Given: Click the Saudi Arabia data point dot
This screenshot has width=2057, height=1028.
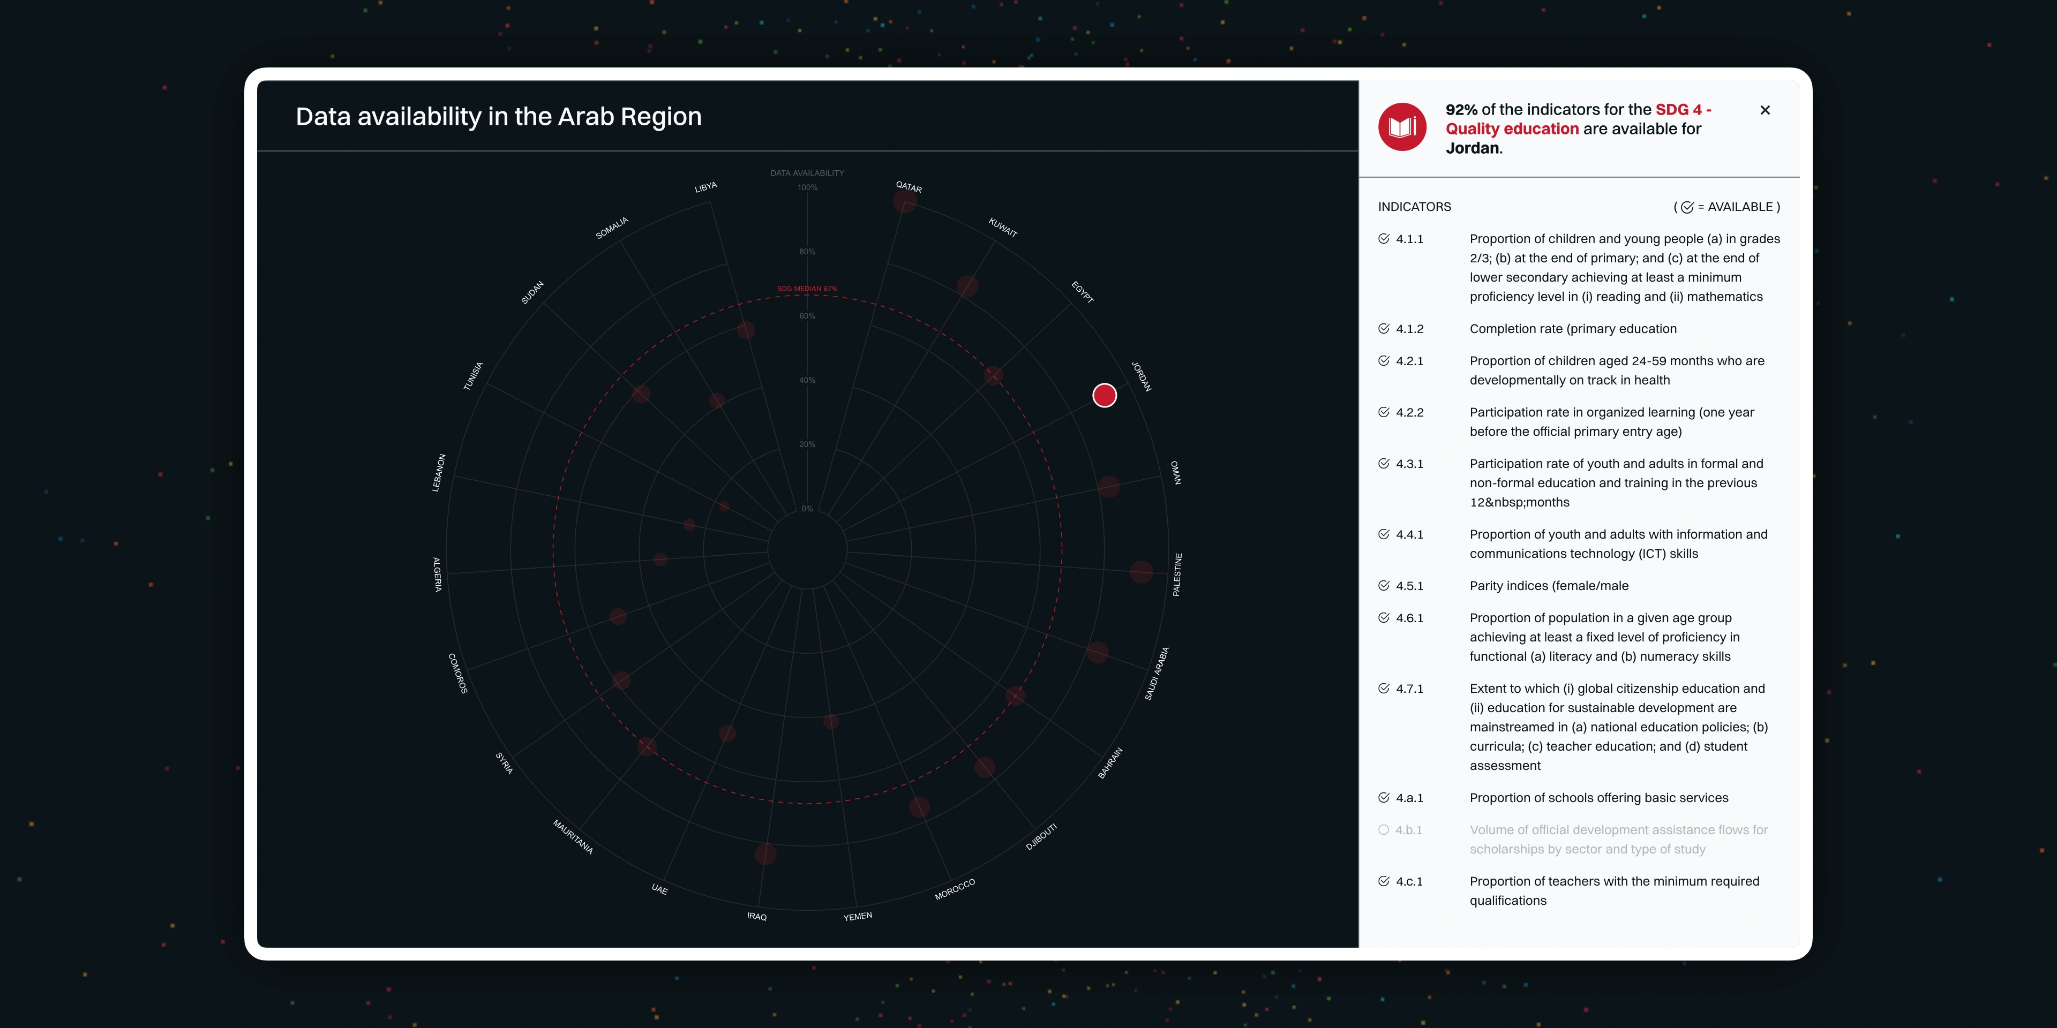Looking at the screenshot, I should [1097, 652].
